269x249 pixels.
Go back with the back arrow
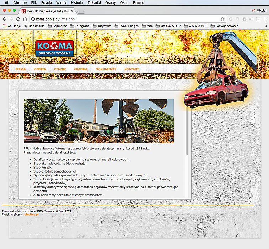click(5, 19)
